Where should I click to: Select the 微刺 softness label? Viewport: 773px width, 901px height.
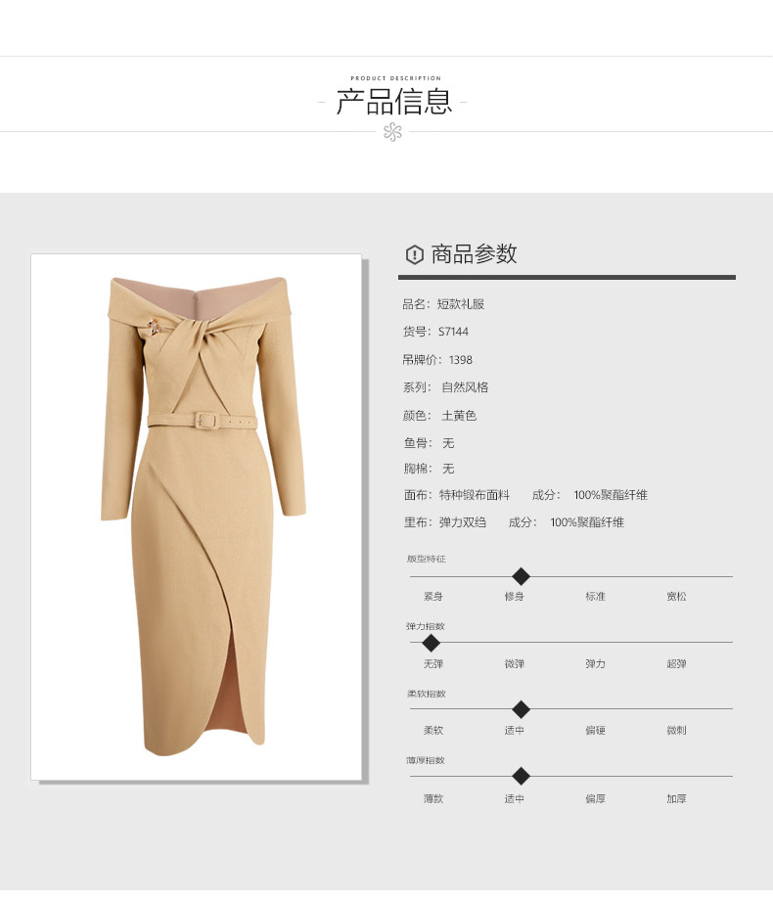coord(676,731)
